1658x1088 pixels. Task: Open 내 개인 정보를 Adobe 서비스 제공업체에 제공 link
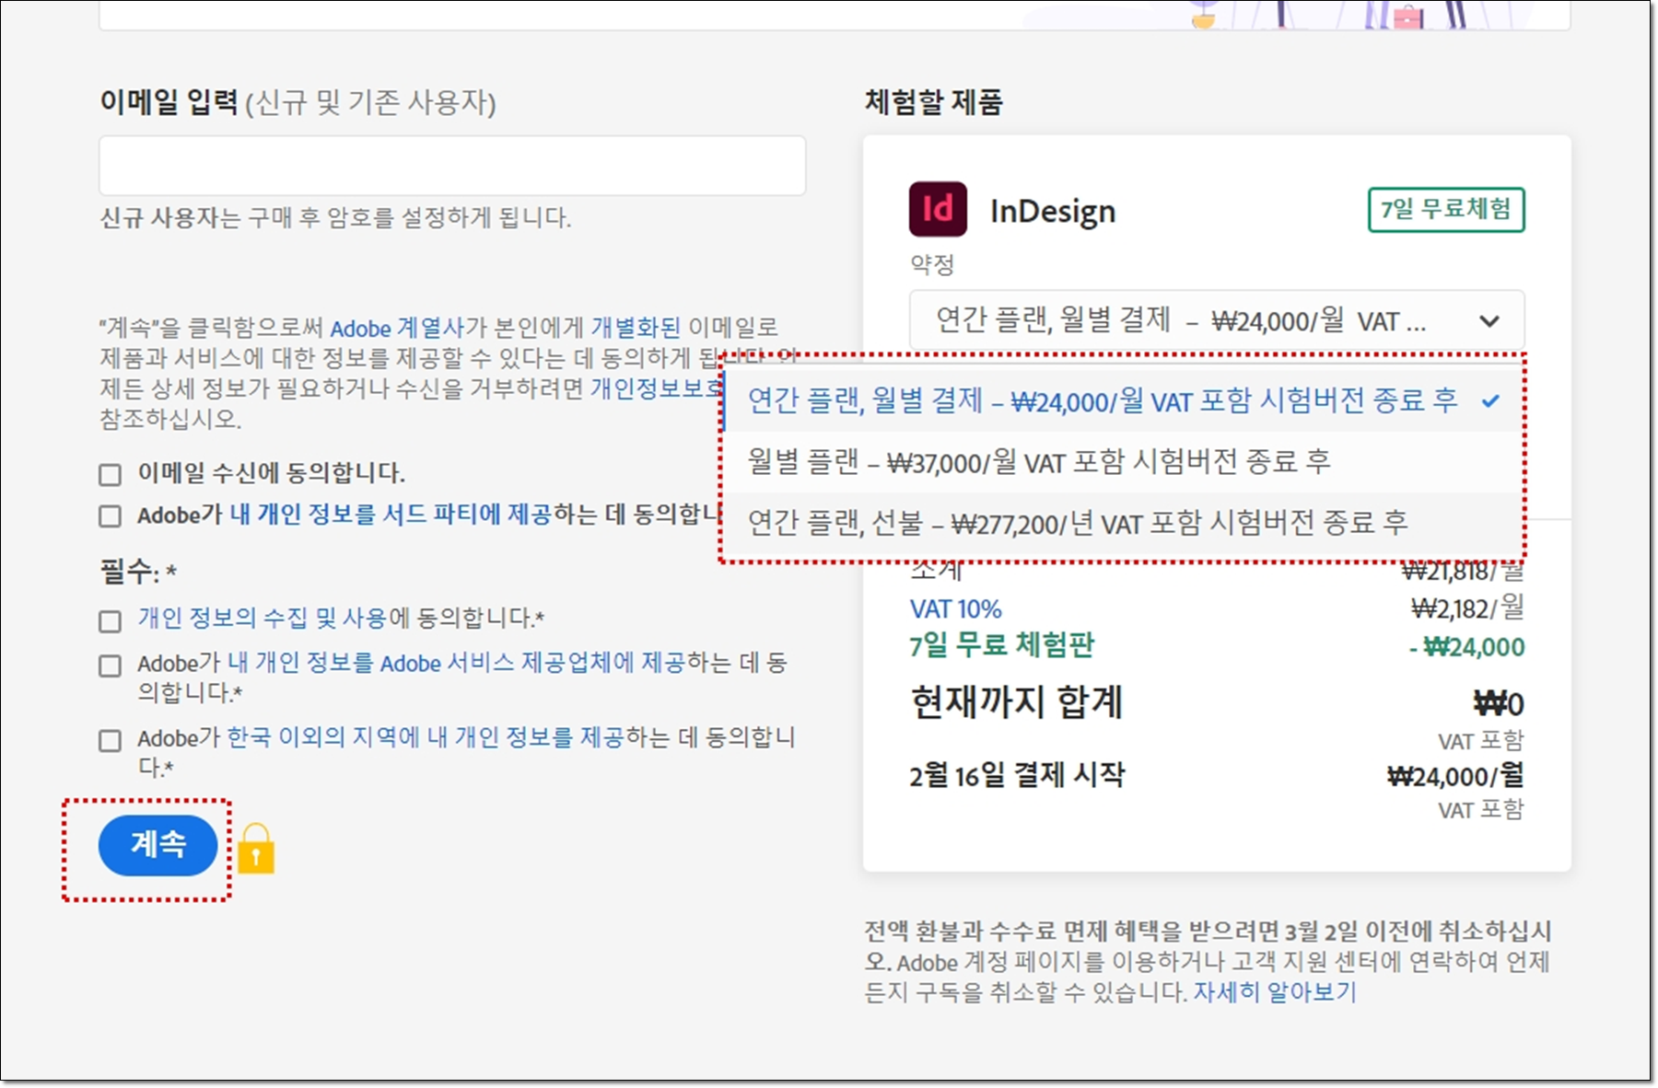coord(456,663)
